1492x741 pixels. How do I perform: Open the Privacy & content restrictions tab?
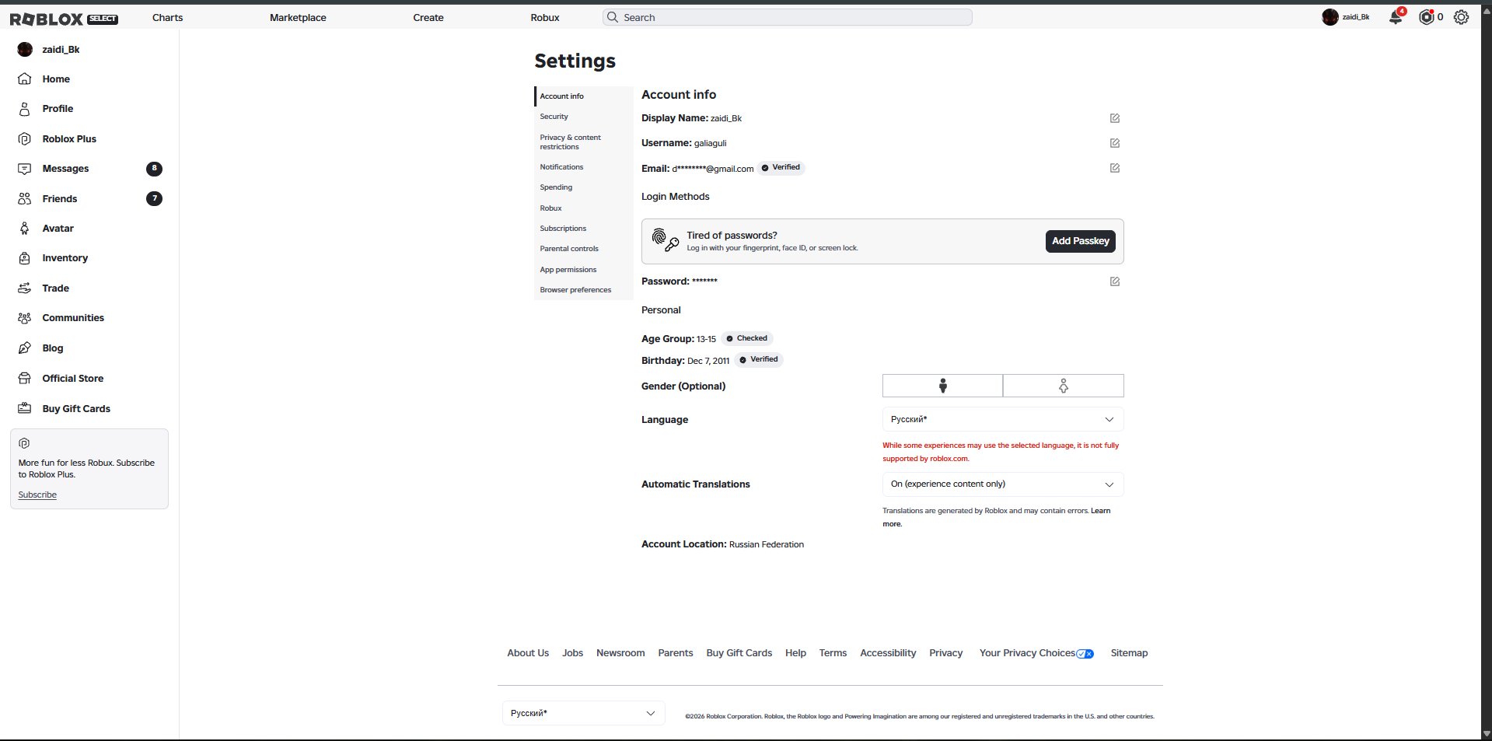[x=584, y=142]
